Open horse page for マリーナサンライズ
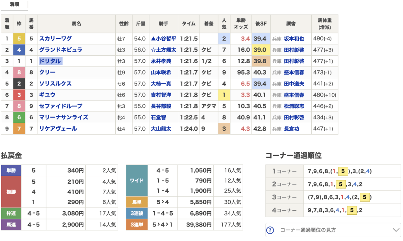 pyautogui.click(x=64, y=118)
